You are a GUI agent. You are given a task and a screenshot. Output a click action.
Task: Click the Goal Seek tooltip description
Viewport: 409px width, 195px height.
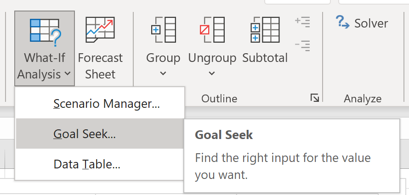tap(283, 167)
